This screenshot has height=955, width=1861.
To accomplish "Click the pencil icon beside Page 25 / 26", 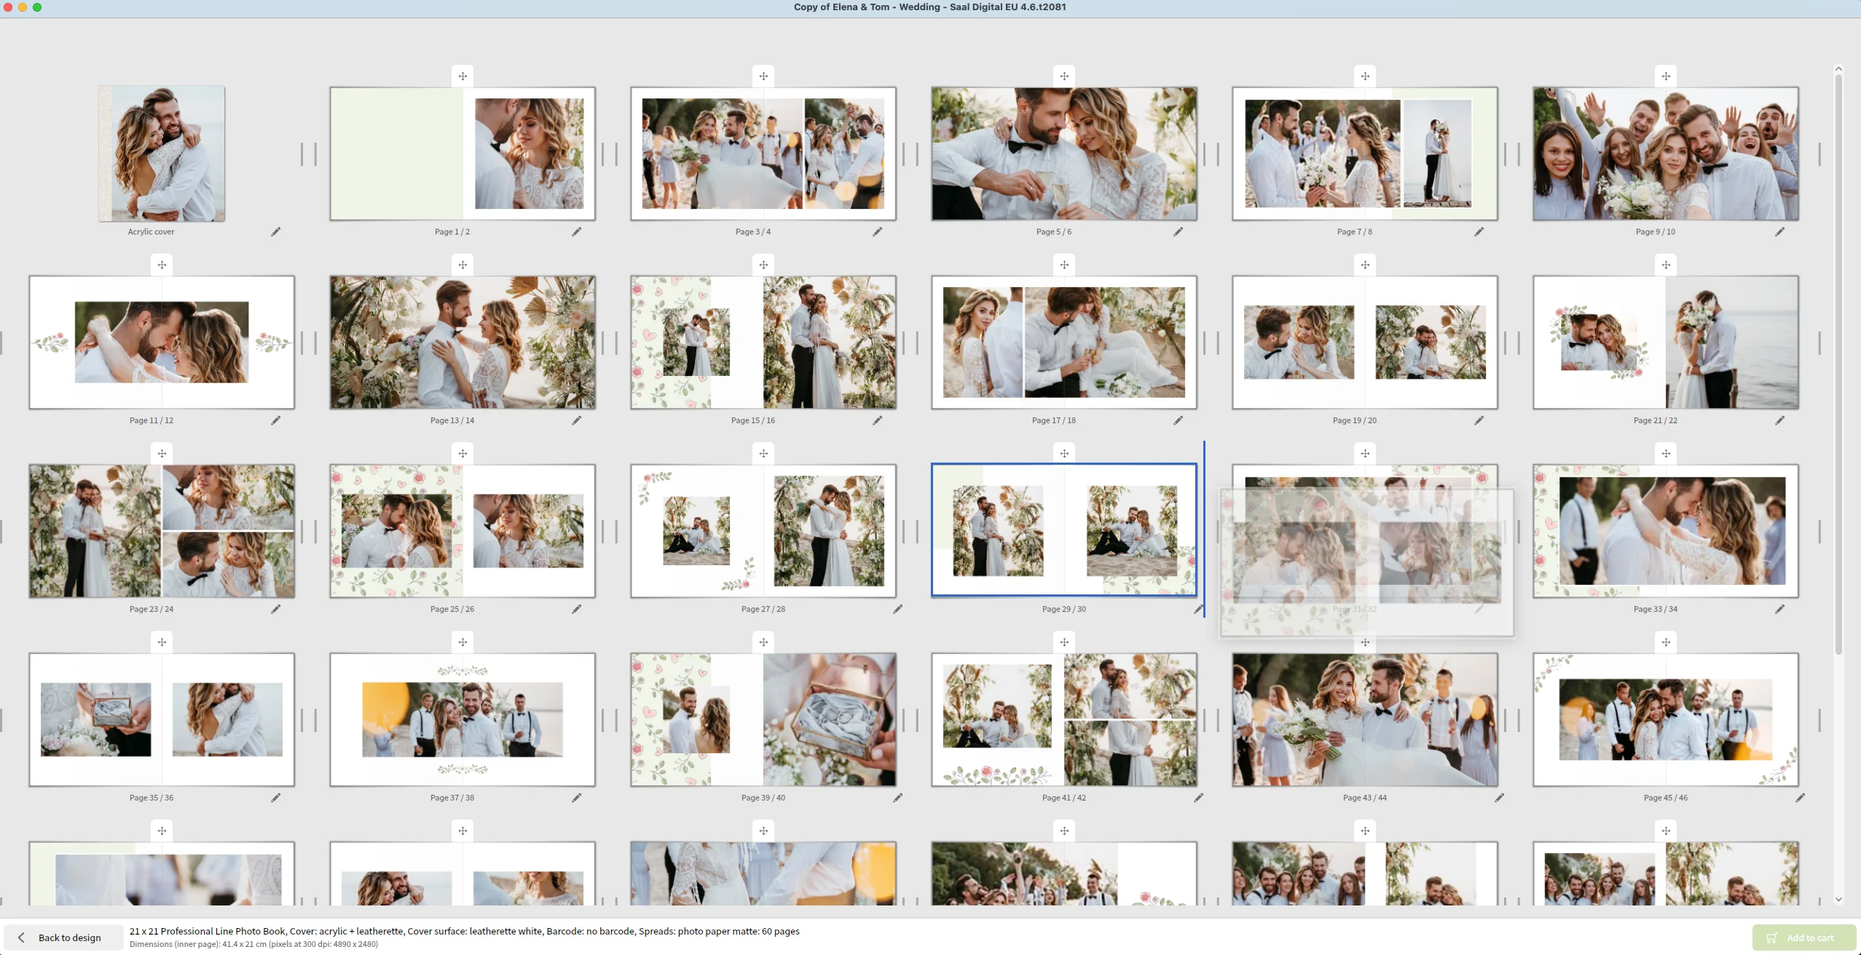I will click(576, 609).
